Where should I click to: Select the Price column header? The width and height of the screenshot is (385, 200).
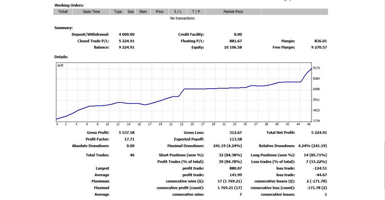point(159,12)
